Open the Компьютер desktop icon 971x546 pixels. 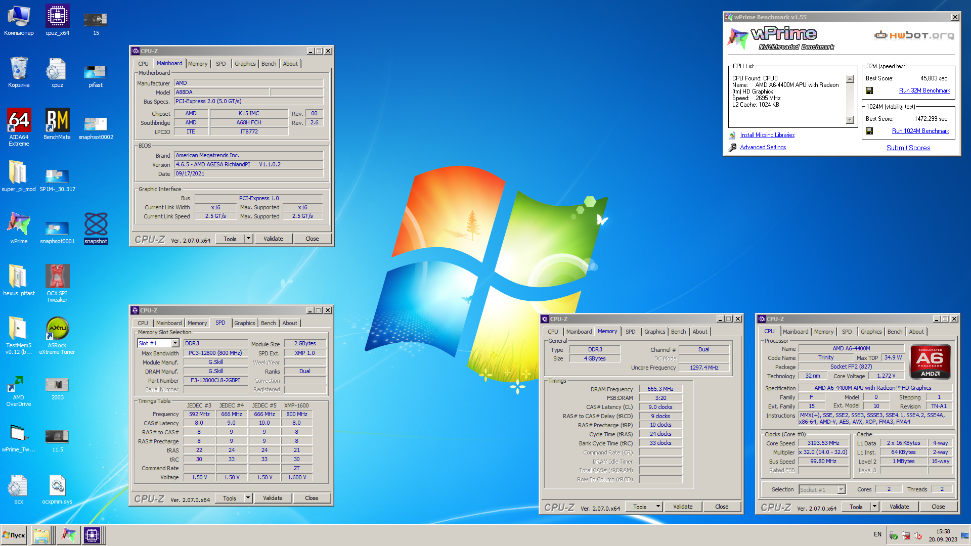tap(19, 20)
